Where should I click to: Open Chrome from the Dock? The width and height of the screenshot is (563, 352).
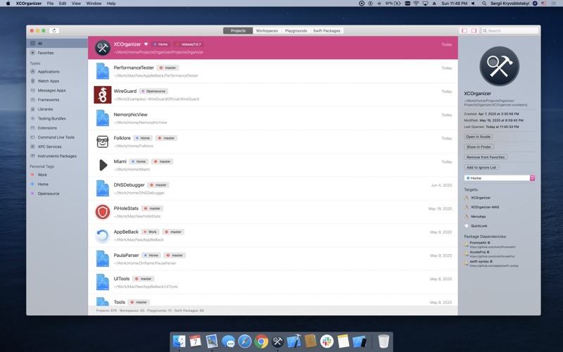[261, 341]
